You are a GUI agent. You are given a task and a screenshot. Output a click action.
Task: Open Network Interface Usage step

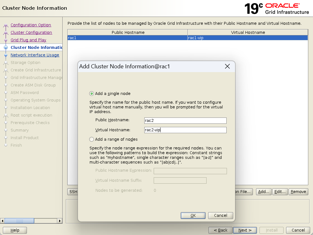[35, 55]
